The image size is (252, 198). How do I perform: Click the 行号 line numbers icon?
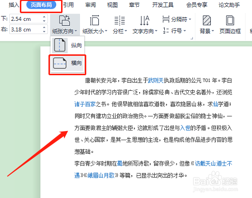166,31
